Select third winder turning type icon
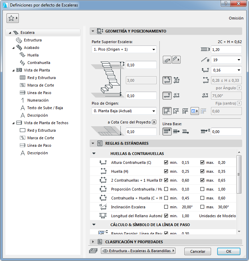Screen dimensions: 249x261 [185, 111]
